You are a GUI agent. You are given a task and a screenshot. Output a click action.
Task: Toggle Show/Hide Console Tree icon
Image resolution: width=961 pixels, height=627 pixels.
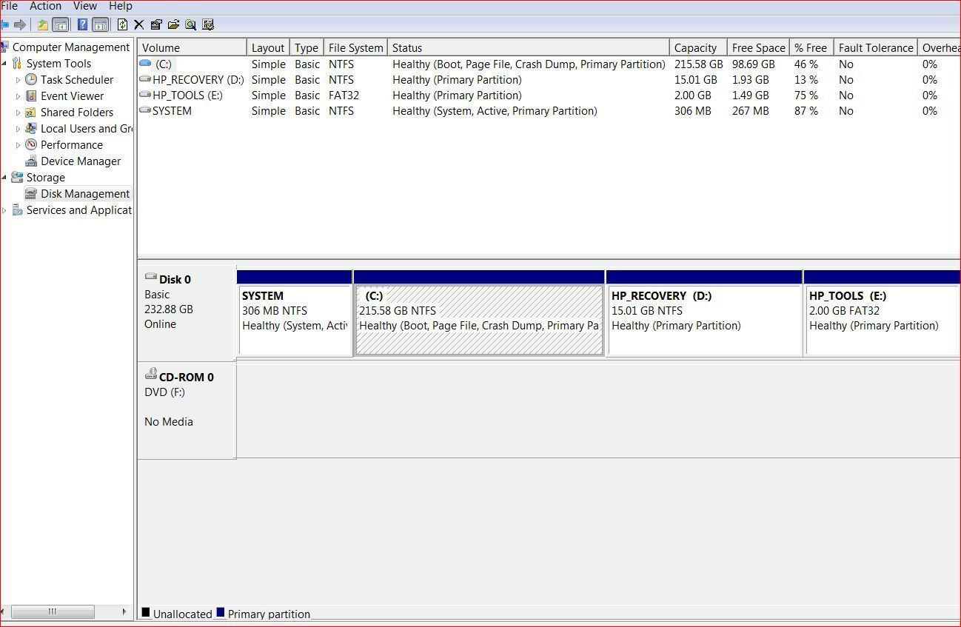click(61, 24)
